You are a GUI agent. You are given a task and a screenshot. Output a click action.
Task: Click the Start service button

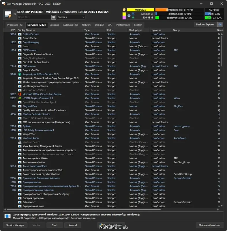55,225
